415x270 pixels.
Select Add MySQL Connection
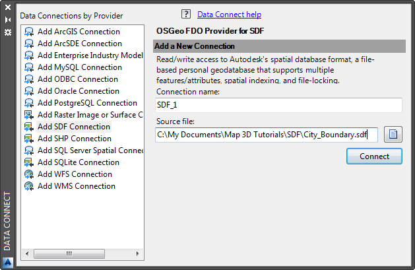[x=80, y=67]
